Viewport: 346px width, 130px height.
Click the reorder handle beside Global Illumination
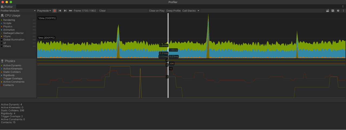click(x=34, y=40)
